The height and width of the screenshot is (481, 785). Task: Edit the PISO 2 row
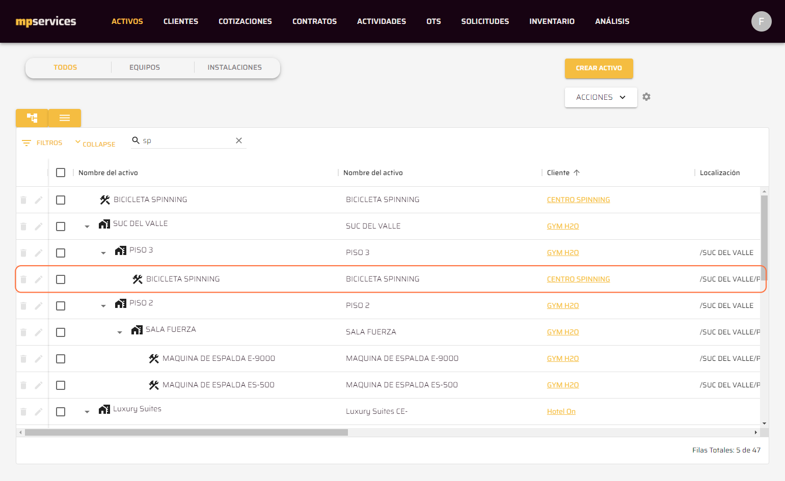pyautogui.click(x=39, y=306)
